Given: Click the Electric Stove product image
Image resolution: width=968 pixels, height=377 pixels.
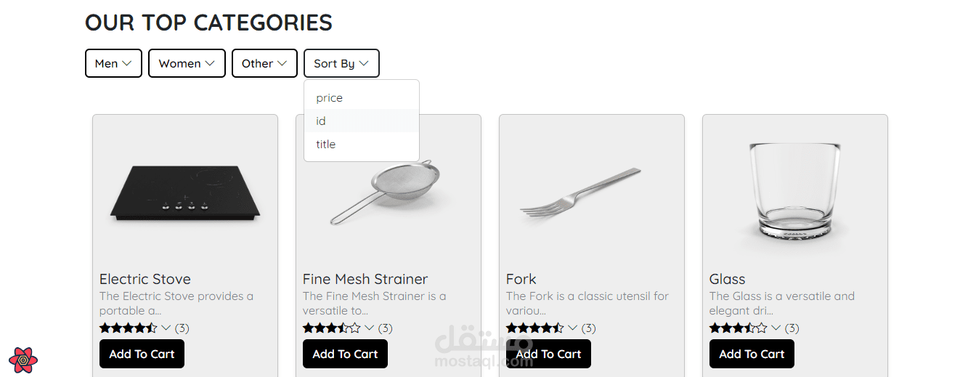Looking at the screenshot, I should point(185,192).
